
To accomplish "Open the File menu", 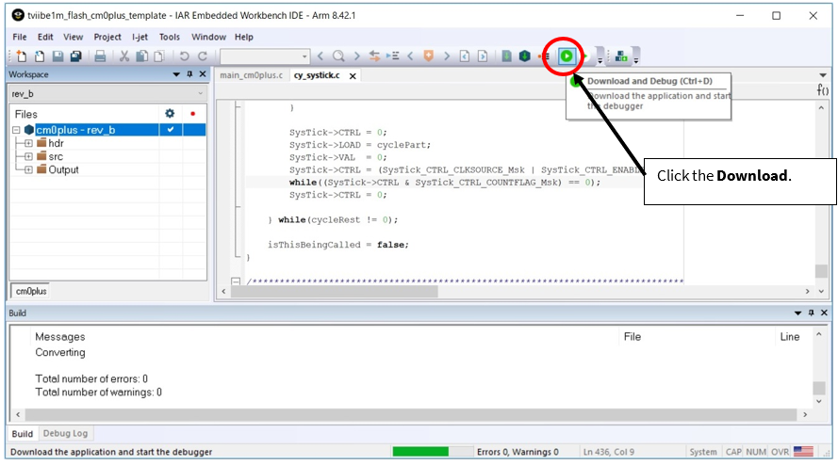I will pyautogui.click(x=19, y=37).
